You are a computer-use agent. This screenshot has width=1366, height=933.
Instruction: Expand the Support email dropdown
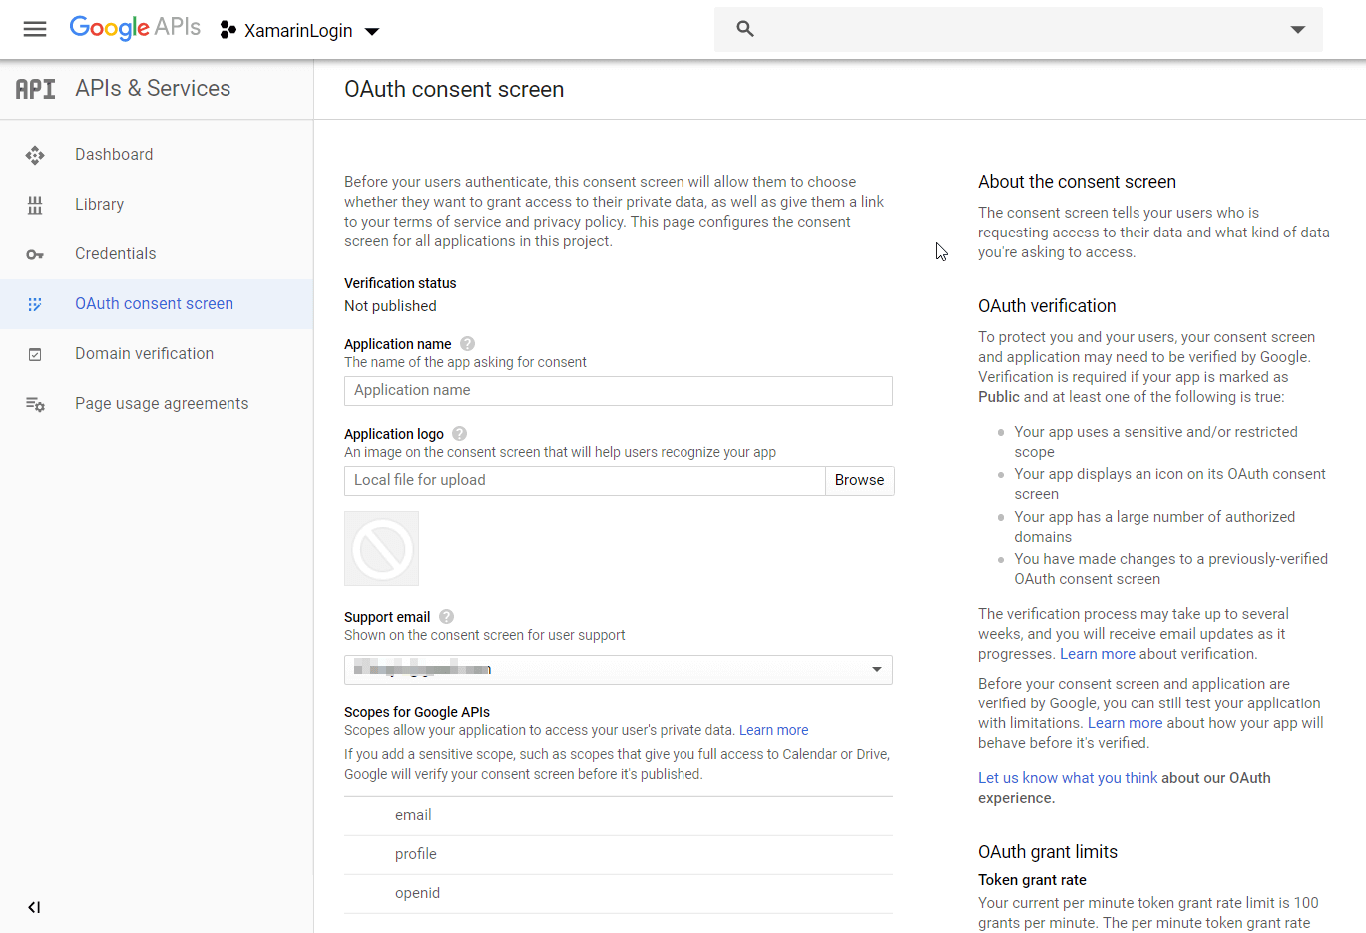pyautogui.click(x=876, y=670)
